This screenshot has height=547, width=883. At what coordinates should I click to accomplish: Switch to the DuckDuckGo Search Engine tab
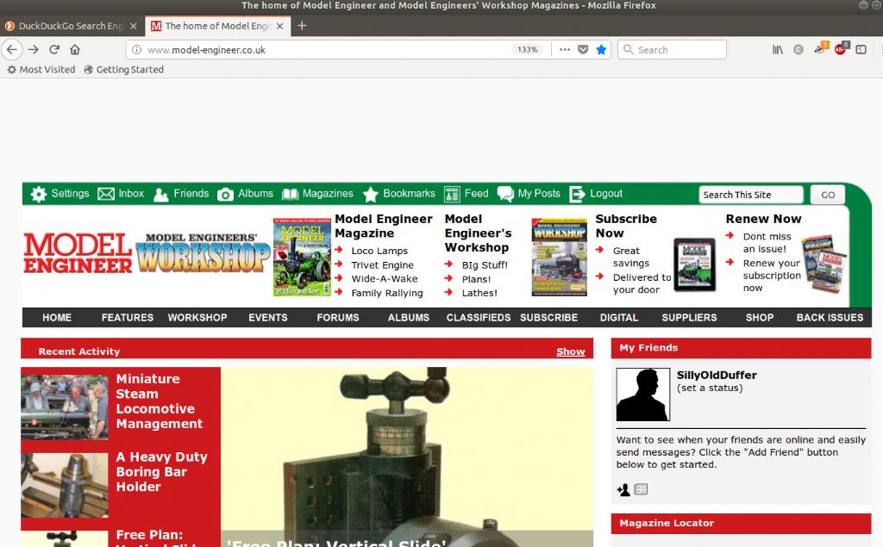coord(72,26)
